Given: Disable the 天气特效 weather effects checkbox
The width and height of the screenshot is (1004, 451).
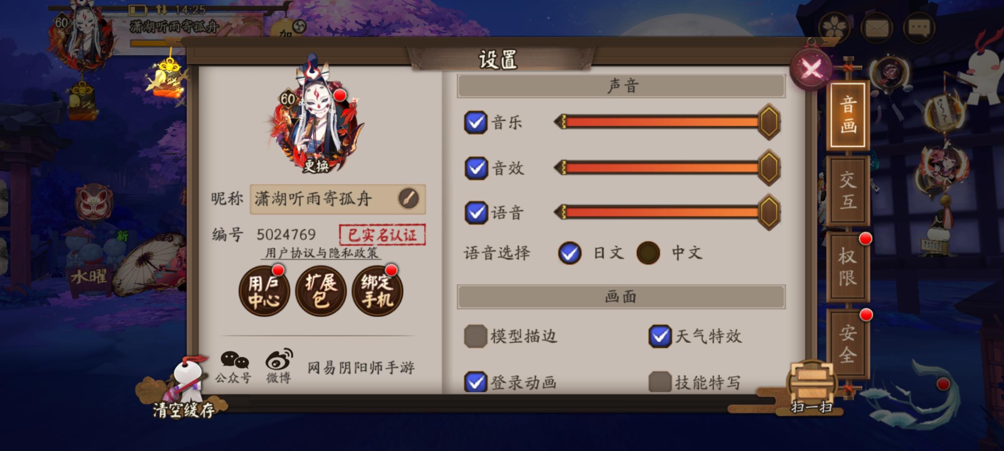Looking at the screenshot, I should pyautogui.click(x=660, y=336).
